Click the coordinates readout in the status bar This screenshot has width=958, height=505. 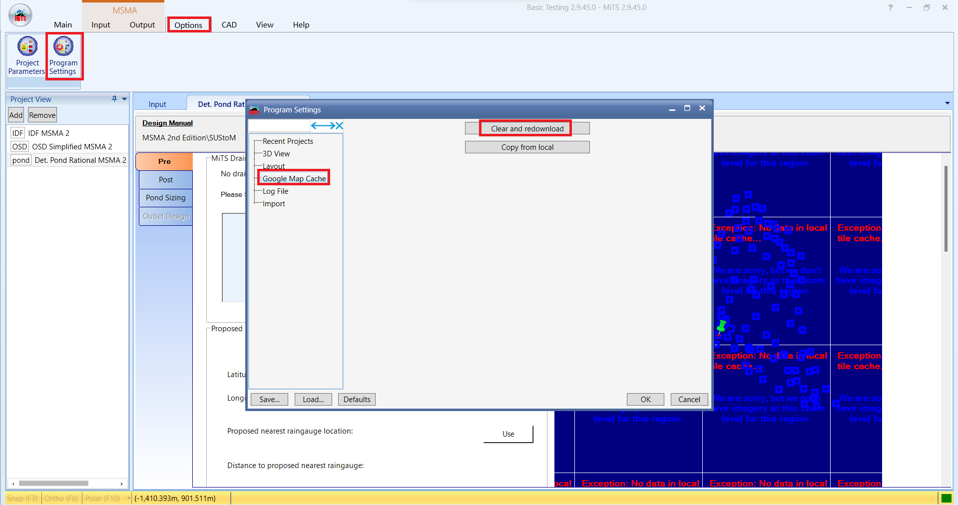pos(175,498)
